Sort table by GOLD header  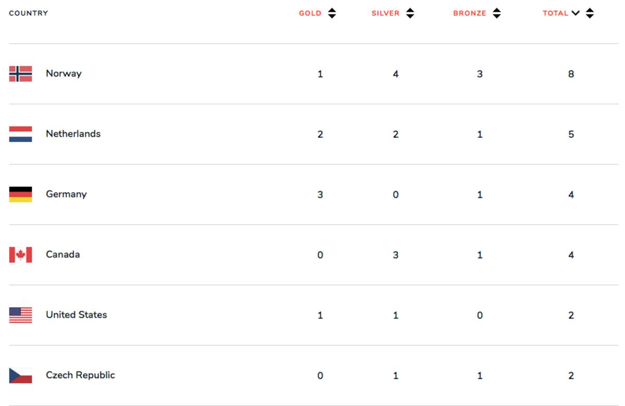[310, 14]
